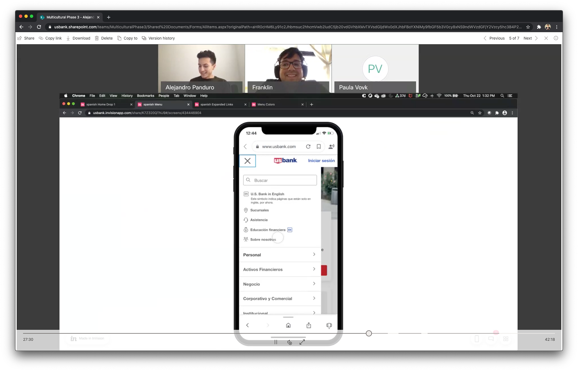
Task: Click U.S. Bank in English link
Action: 267,194
